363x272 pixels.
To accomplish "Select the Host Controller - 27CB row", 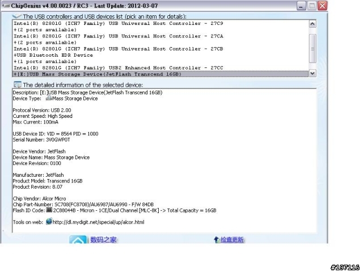I will click(x=161, y=49).
